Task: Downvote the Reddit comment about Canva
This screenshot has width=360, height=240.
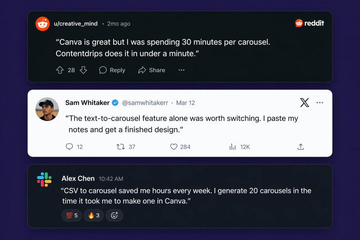Action: click(83, 70)
